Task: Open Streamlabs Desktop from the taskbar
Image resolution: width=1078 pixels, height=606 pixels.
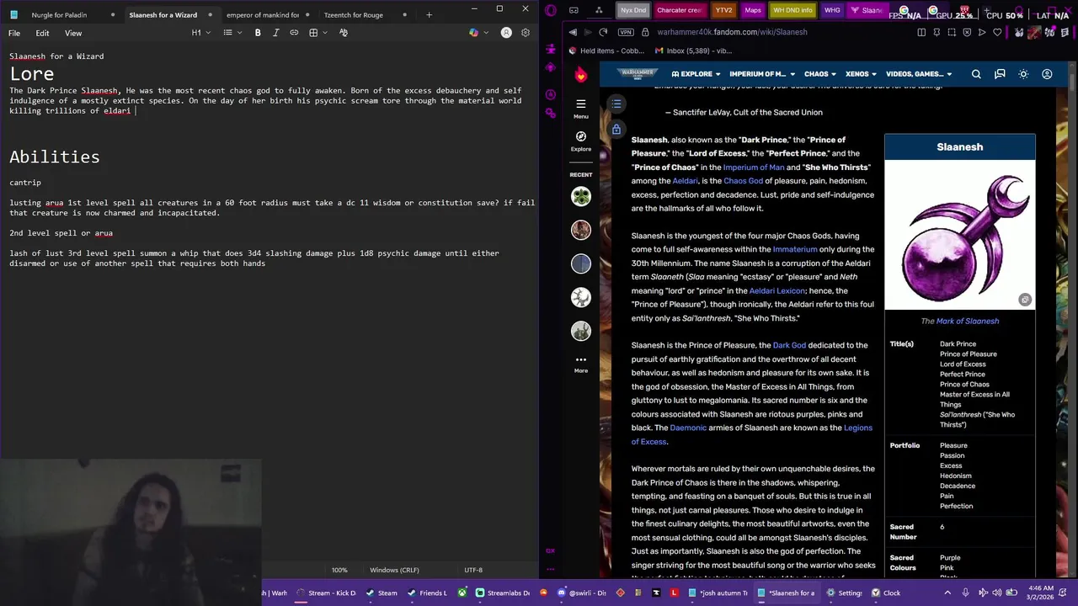Action: (503, 593)
